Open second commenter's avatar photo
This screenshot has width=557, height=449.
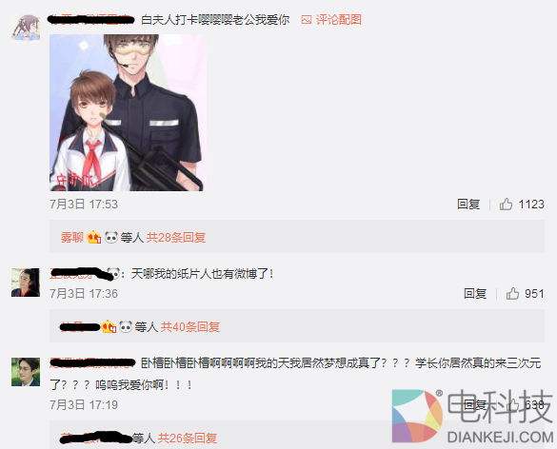click(x=26, y=283)
